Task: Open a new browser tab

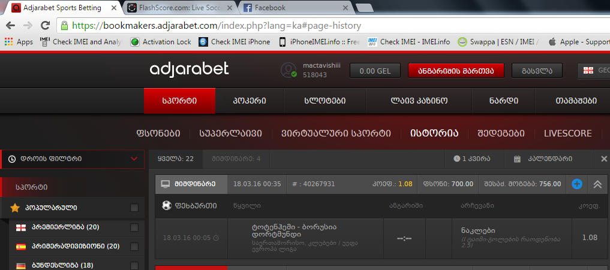Action: click(363, 8)
